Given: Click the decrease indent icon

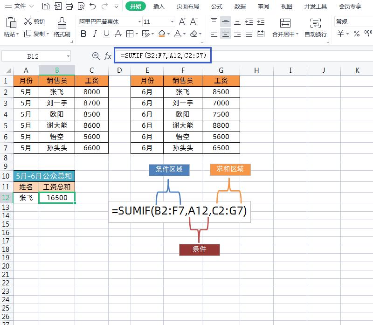Looking at the screenshot, I should point(249,22).
